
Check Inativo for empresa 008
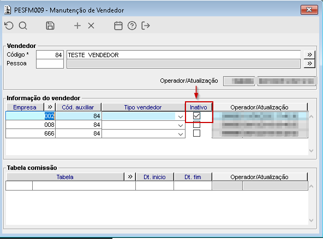pos(196,125)
